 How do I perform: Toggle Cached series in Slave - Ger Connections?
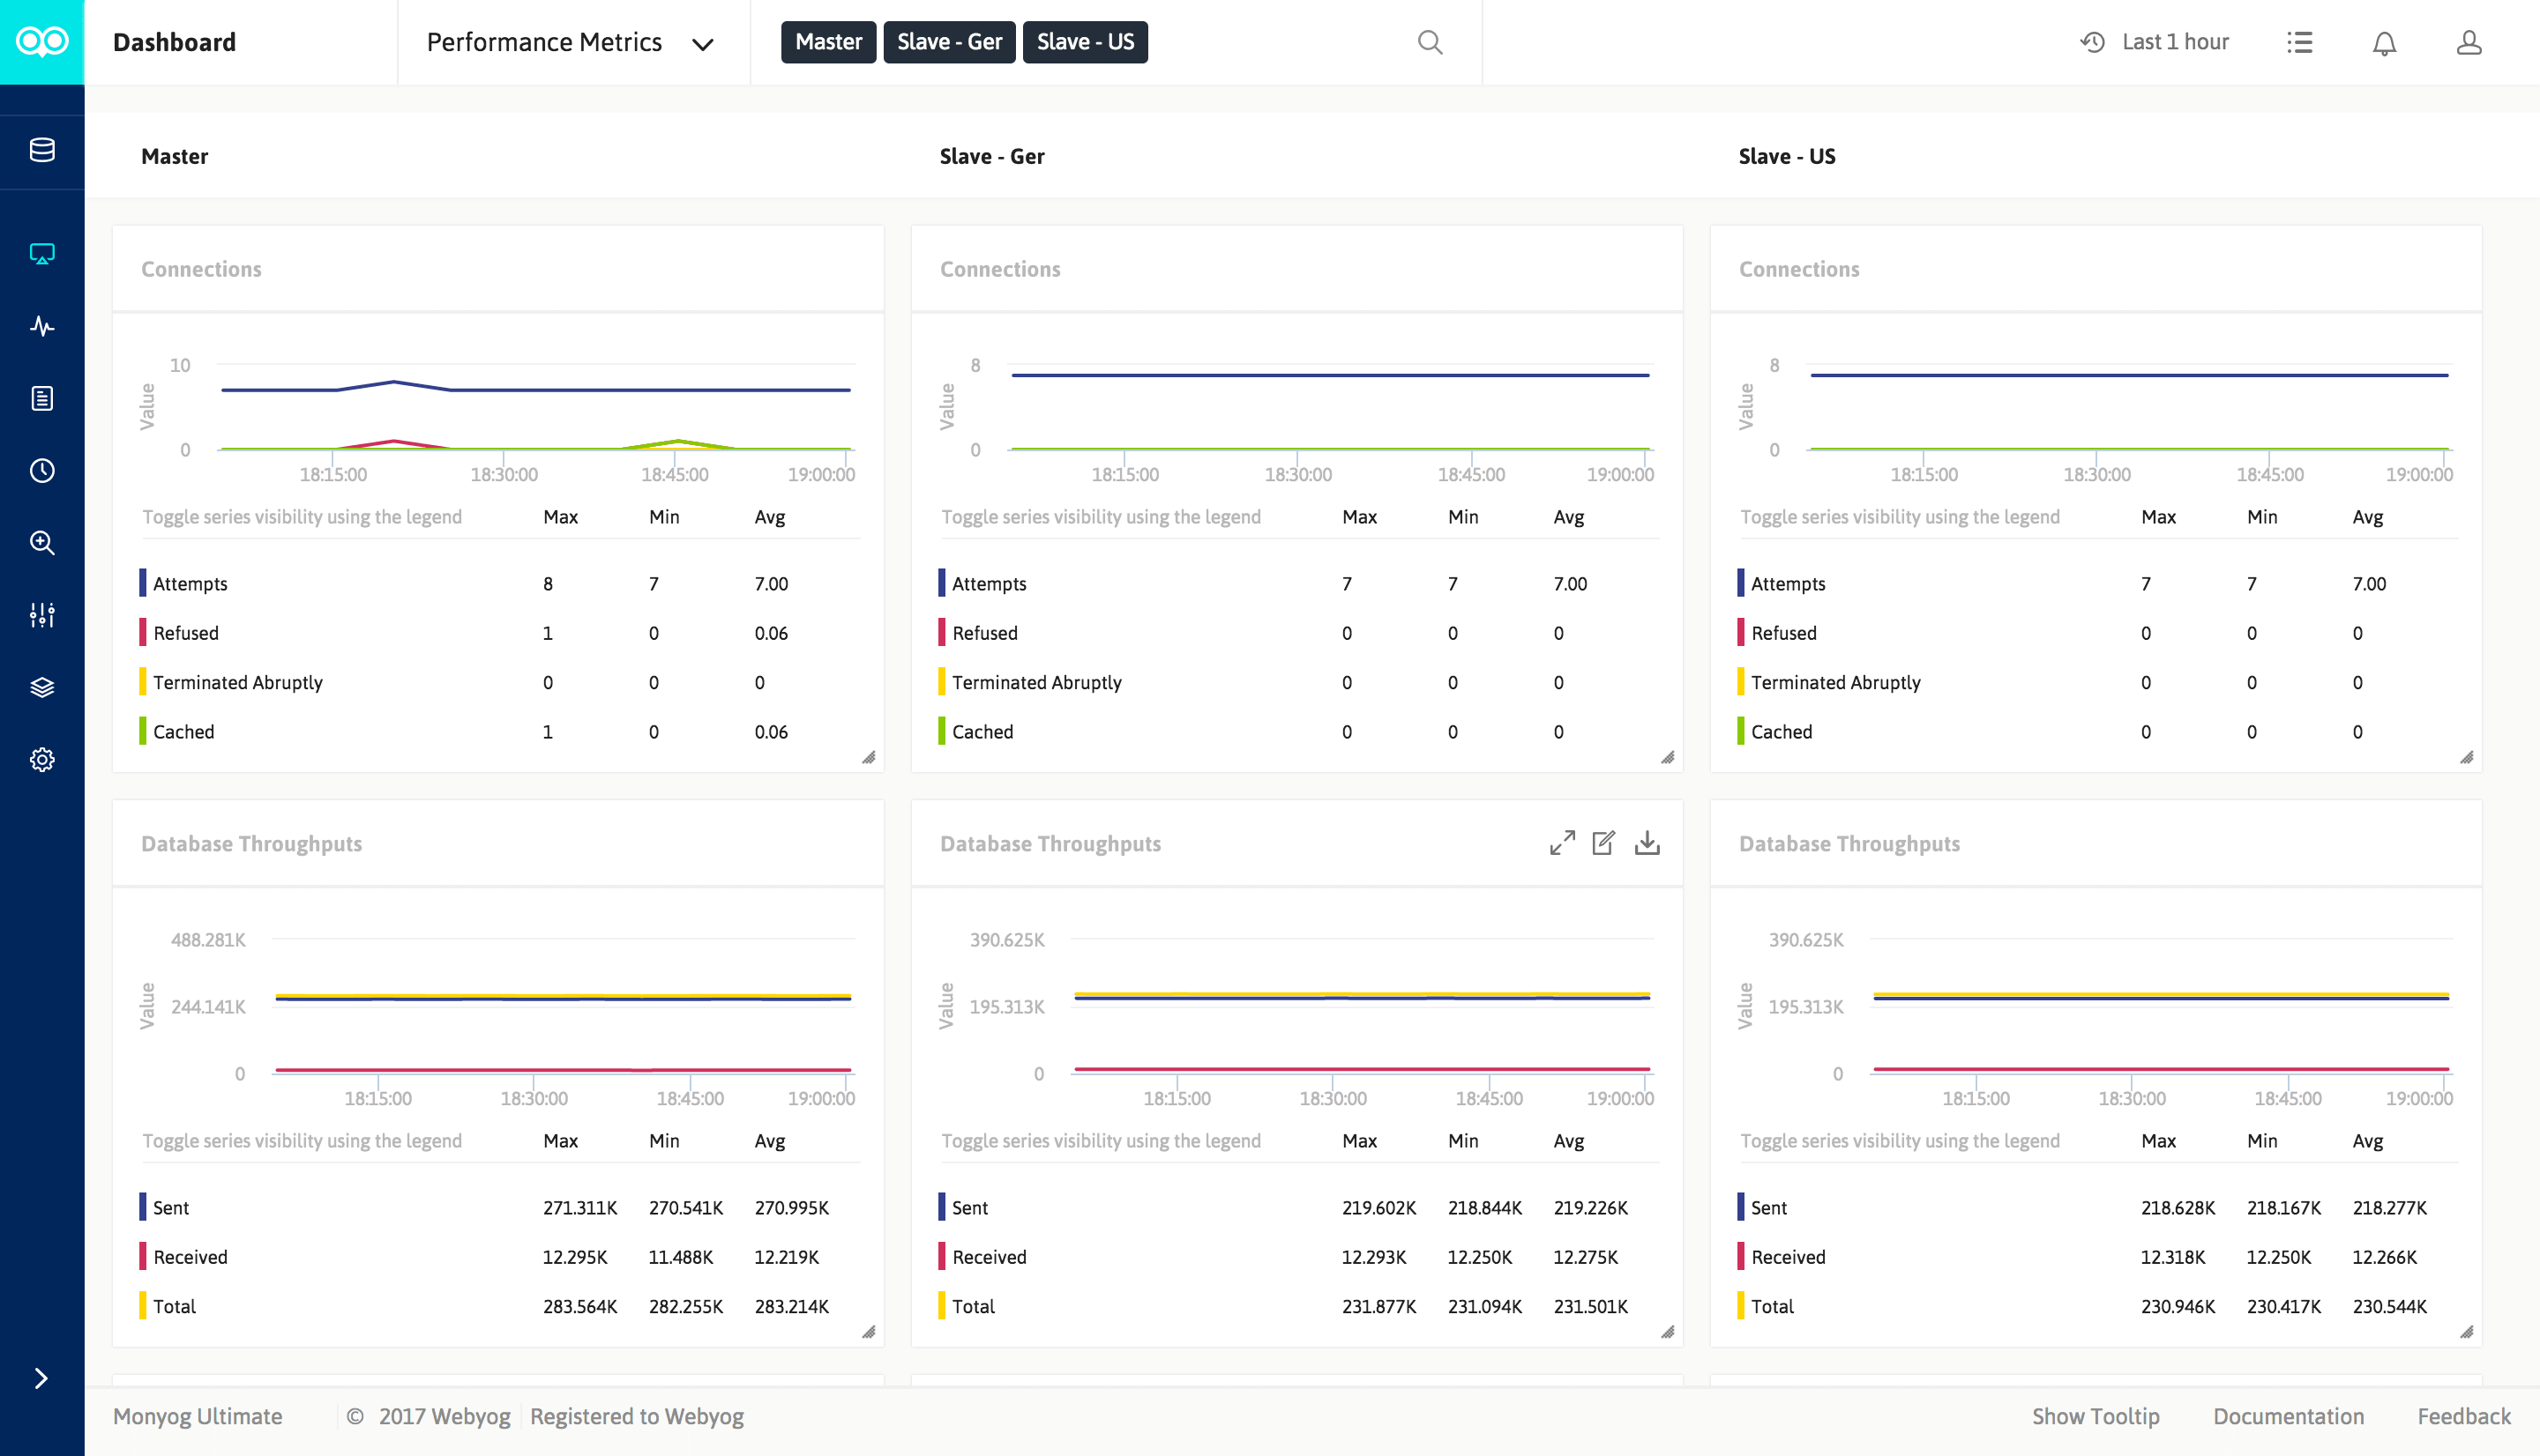coord(982,732)
